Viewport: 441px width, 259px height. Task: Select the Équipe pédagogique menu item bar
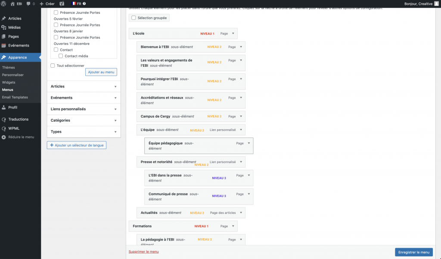click(199, 146)
